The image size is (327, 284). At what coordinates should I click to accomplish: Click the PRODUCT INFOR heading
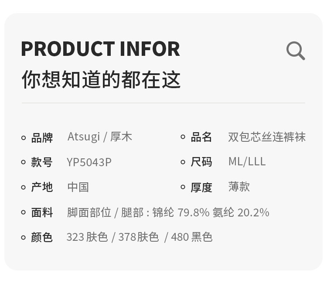click(100, 49)
